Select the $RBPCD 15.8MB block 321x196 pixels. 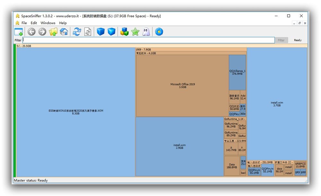coord(300,165)
